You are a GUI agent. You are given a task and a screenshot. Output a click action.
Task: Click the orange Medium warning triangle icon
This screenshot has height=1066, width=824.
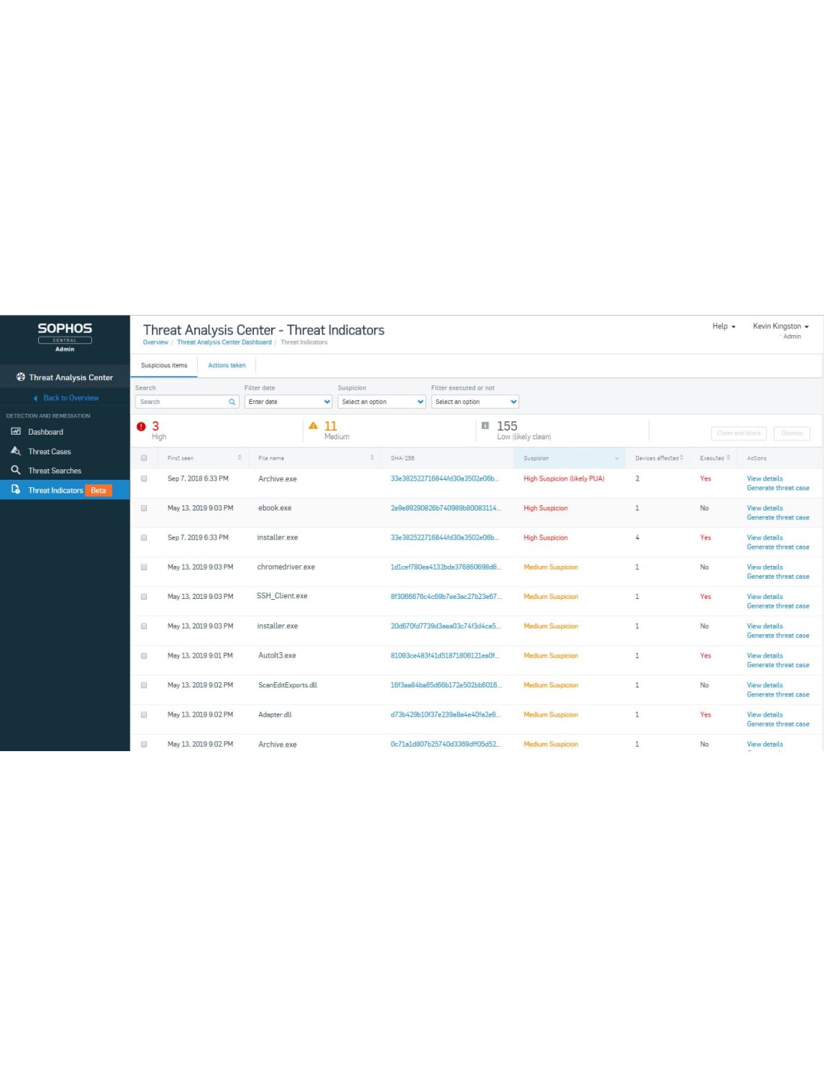click(313, 426)
